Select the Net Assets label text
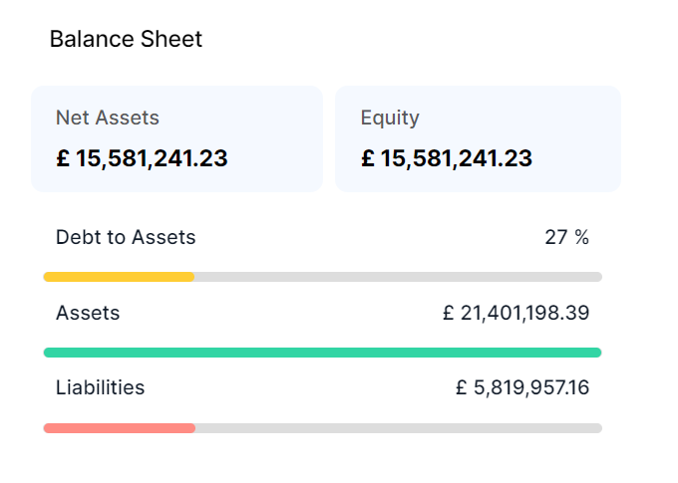Image resolution: width=678 pixels, height=483 pixels. point(107,118)
